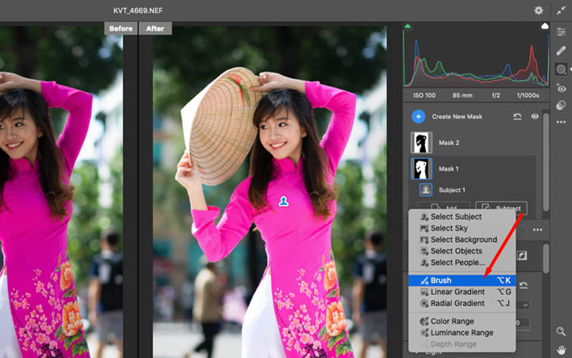Click the 85 mm focal length readout
Screen dimensions: 572x358
pos(462,95)
